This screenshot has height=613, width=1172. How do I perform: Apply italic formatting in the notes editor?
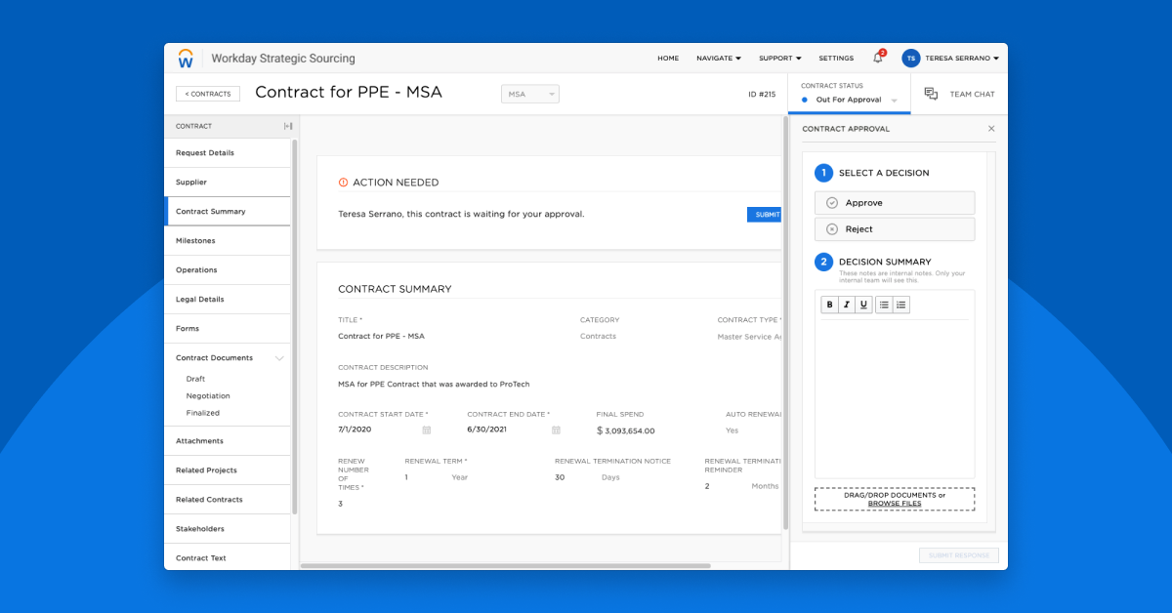[845, 304]
